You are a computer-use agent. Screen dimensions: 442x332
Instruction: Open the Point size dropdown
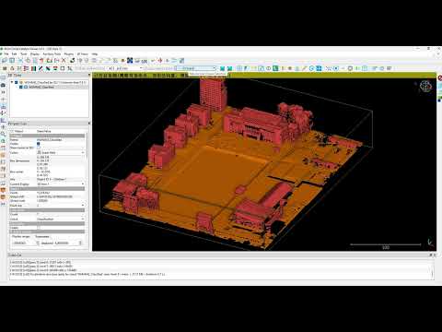click(61, 205)
